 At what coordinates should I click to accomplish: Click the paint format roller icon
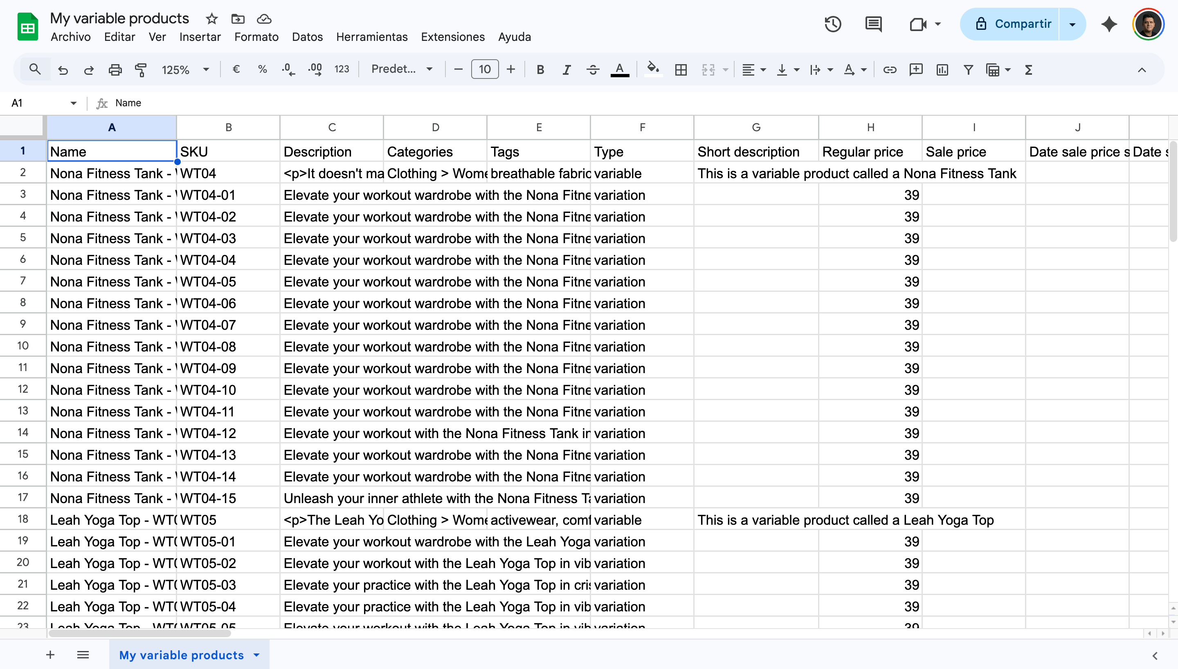click(141, 70)
